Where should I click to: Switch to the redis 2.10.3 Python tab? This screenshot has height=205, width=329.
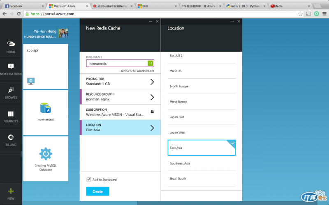click(246, 6)
